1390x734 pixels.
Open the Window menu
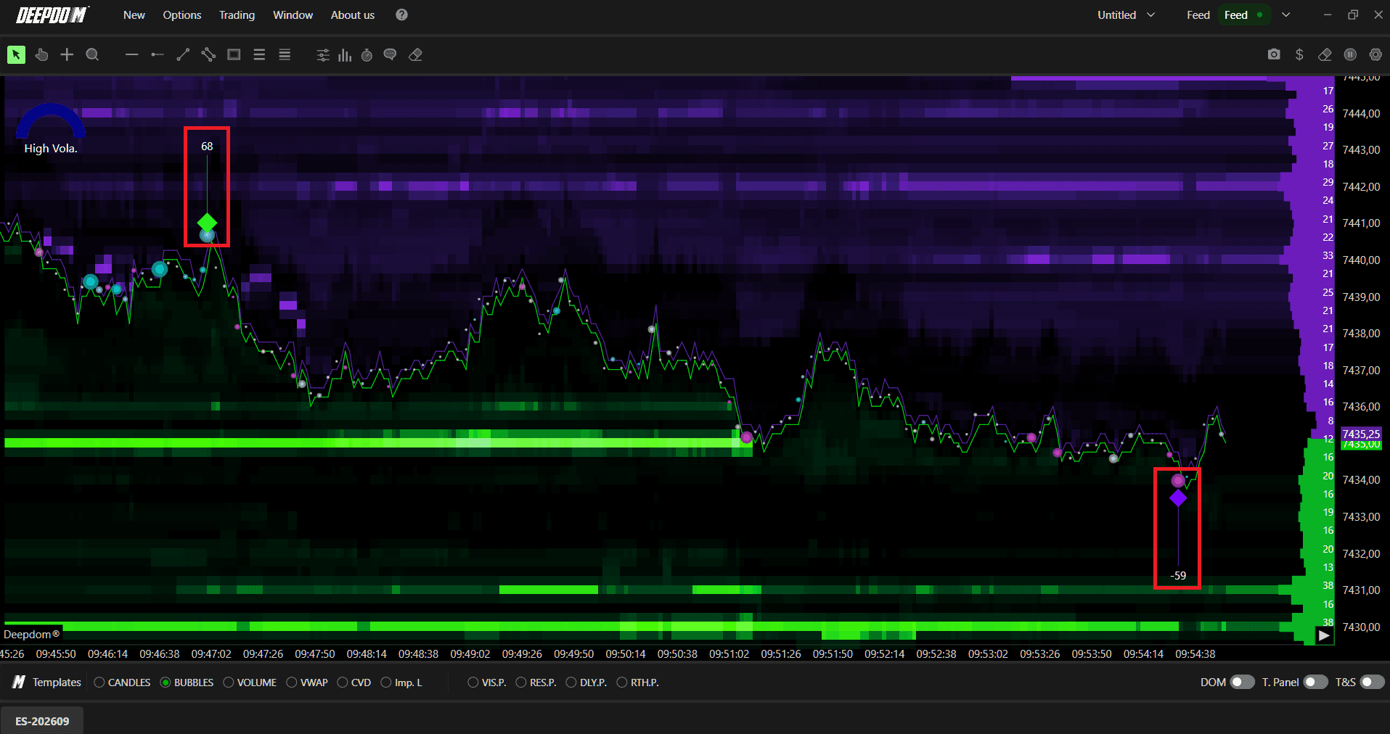[x=293, y=15]
